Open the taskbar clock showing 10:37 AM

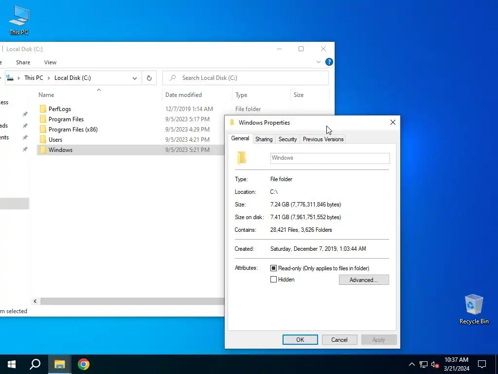(456, 364)
